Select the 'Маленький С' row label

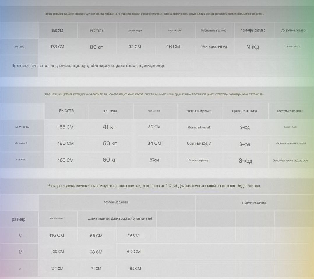22,160
